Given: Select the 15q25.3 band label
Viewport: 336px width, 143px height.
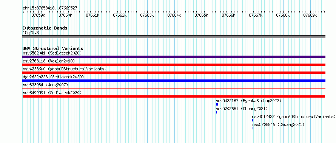Looking at the screenshot, I should (31, 33).
